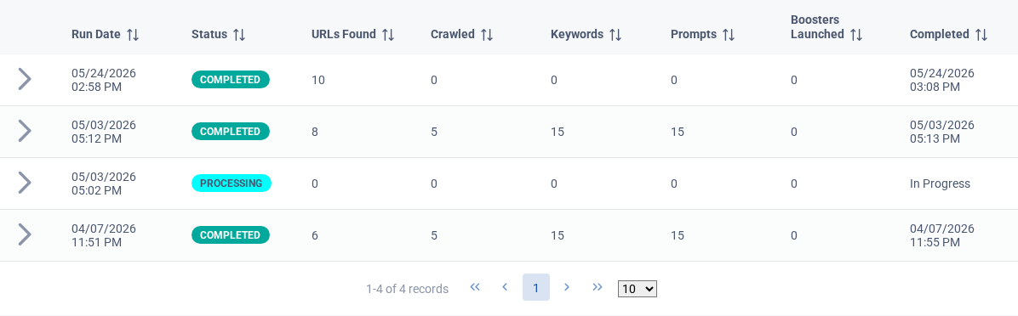This screenshot has height=316, width=1018.
Task: Click the Run Date column header
Action: (96, 35)
